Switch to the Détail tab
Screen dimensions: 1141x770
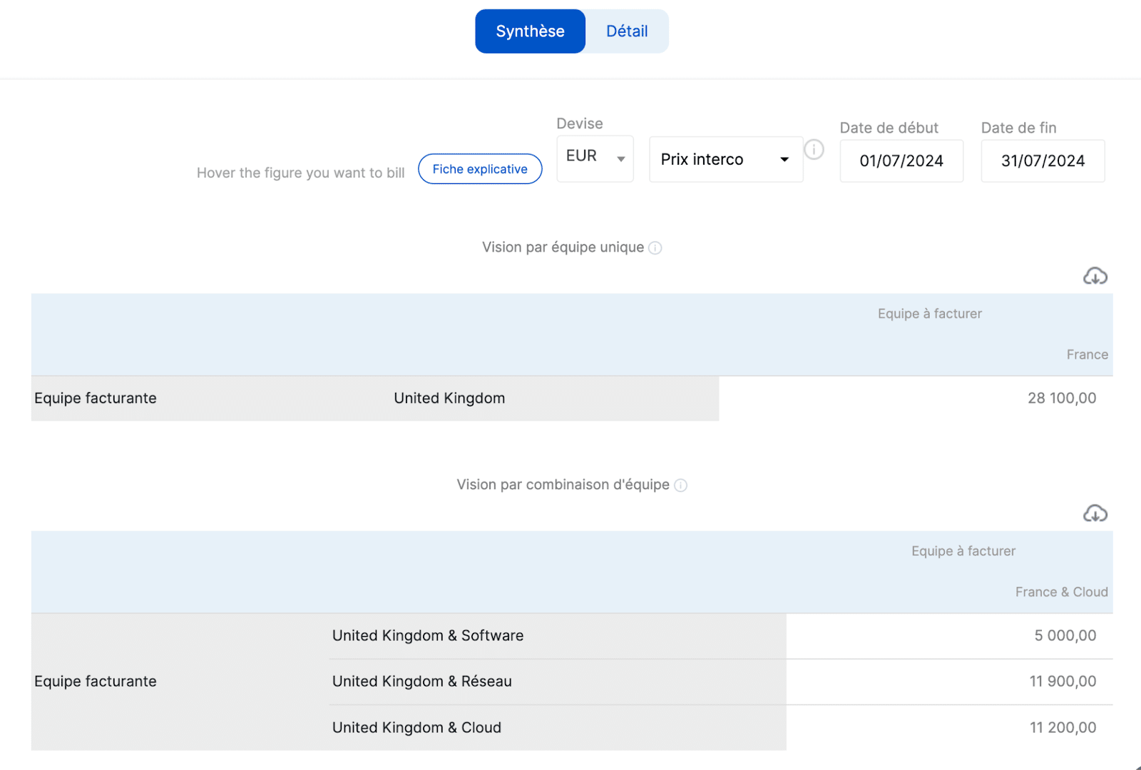627,31
